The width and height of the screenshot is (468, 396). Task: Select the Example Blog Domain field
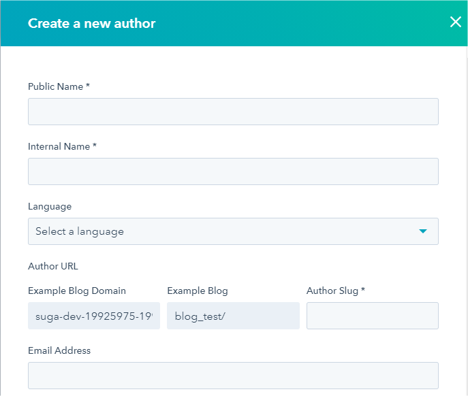(94, 316)
